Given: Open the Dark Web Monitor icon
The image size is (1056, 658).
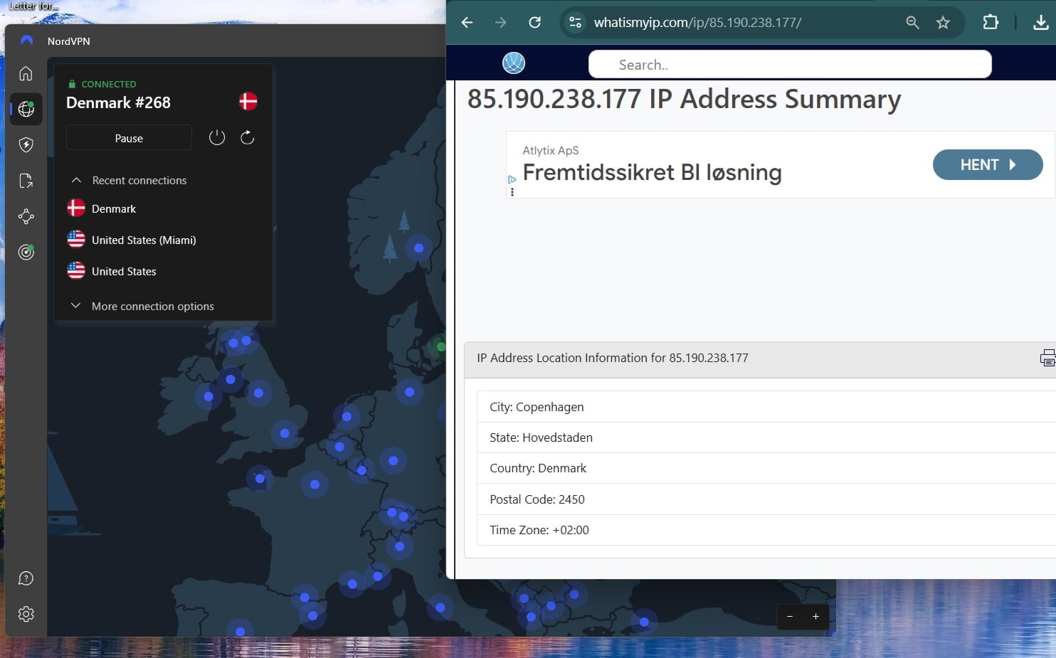Looking at the screenshot, I should click(x=26, y=252).
